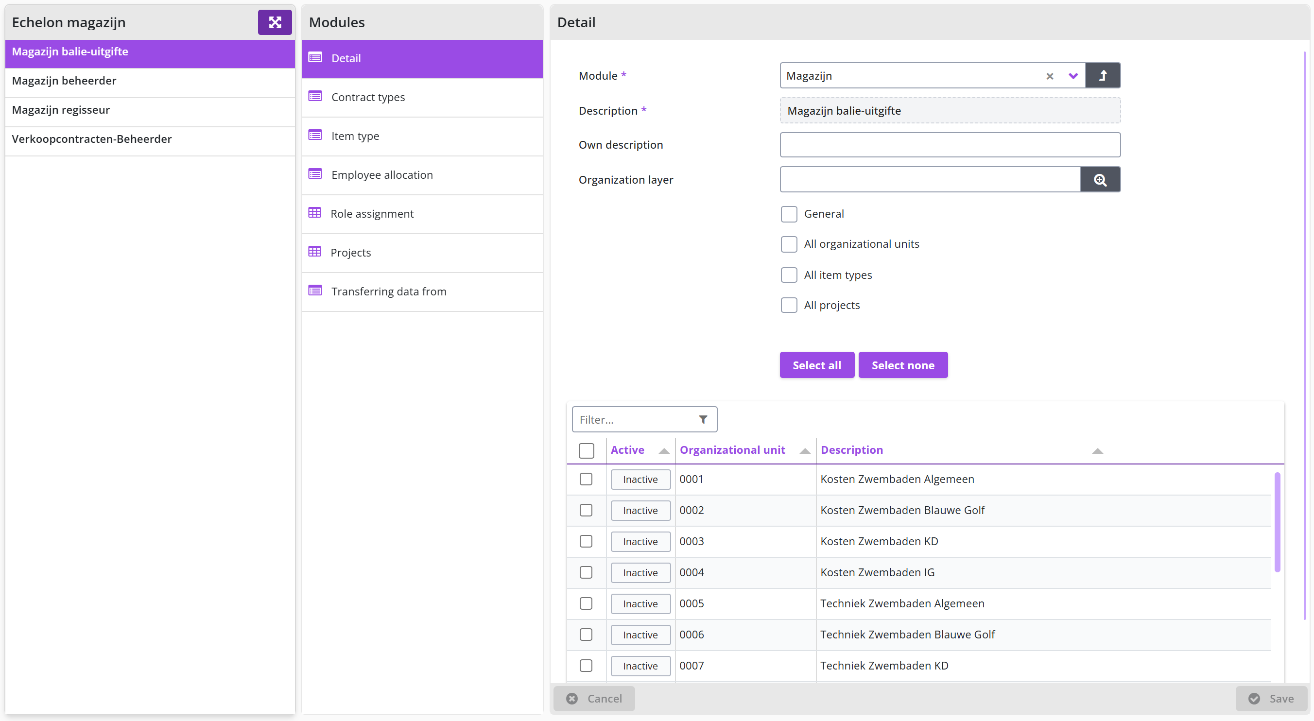Click the 0006 organizational unit cell

[x=745, y=635]
